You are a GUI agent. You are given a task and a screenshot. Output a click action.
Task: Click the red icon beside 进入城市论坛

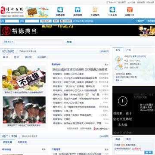94,129
